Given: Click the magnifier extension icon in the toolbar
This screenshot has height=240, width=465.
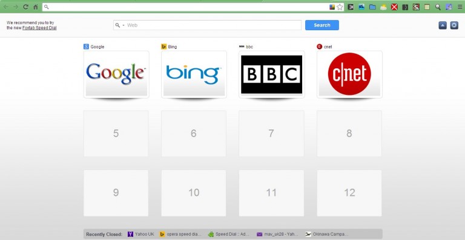Looking at the screenshot, I should point(438,7).
